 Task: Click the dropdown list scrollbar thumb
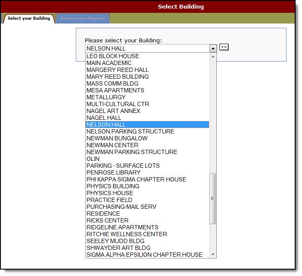point(213,199)
